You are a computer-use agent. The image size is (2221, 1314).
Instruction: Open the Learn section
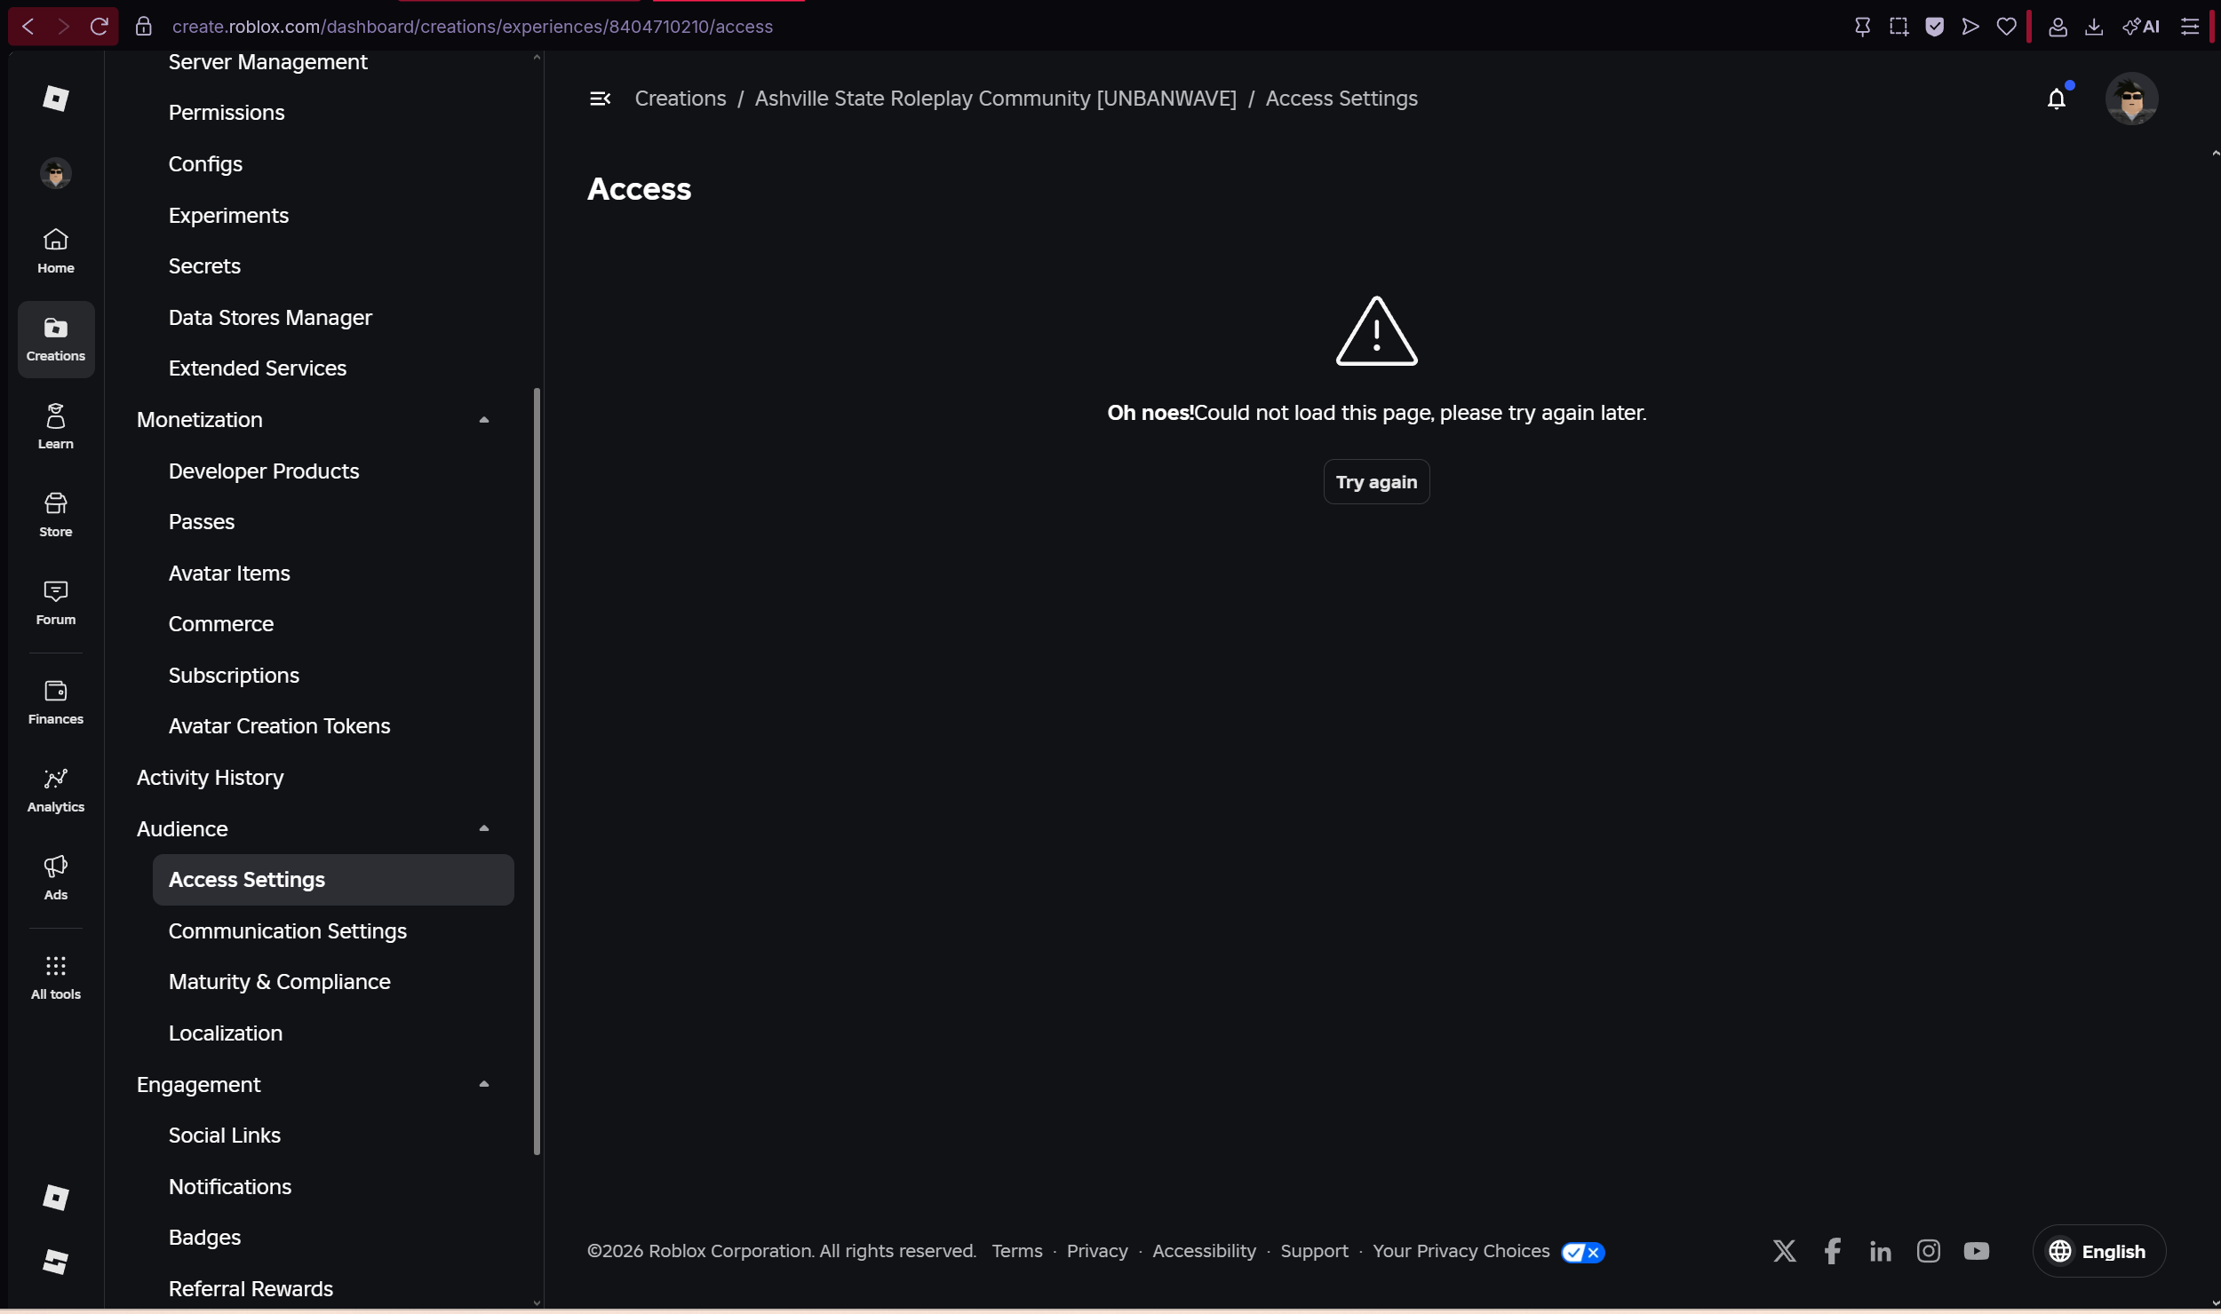(55, 425)
